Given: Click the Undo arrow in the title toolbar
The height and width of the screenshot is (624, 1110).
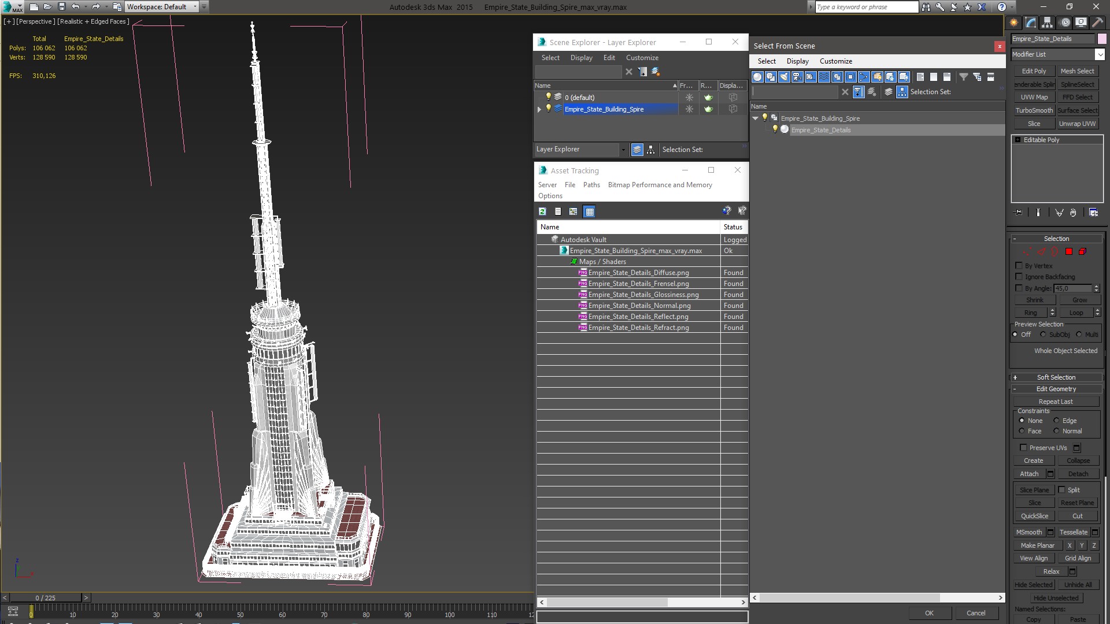Looking at the screenshot, I should tap(75, 7).
